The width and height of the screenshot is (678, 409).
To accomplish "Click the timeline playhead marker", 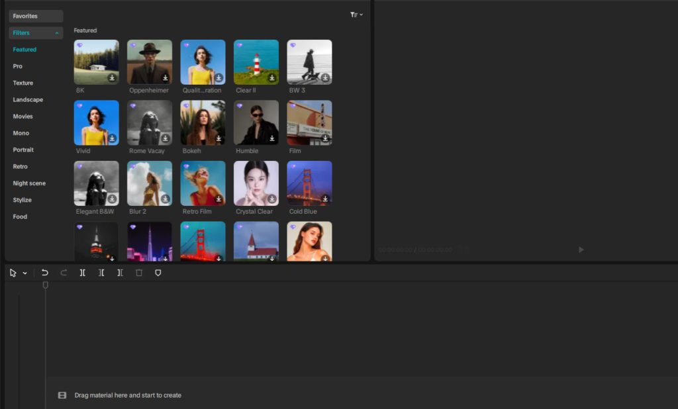I will pos(46,285).
